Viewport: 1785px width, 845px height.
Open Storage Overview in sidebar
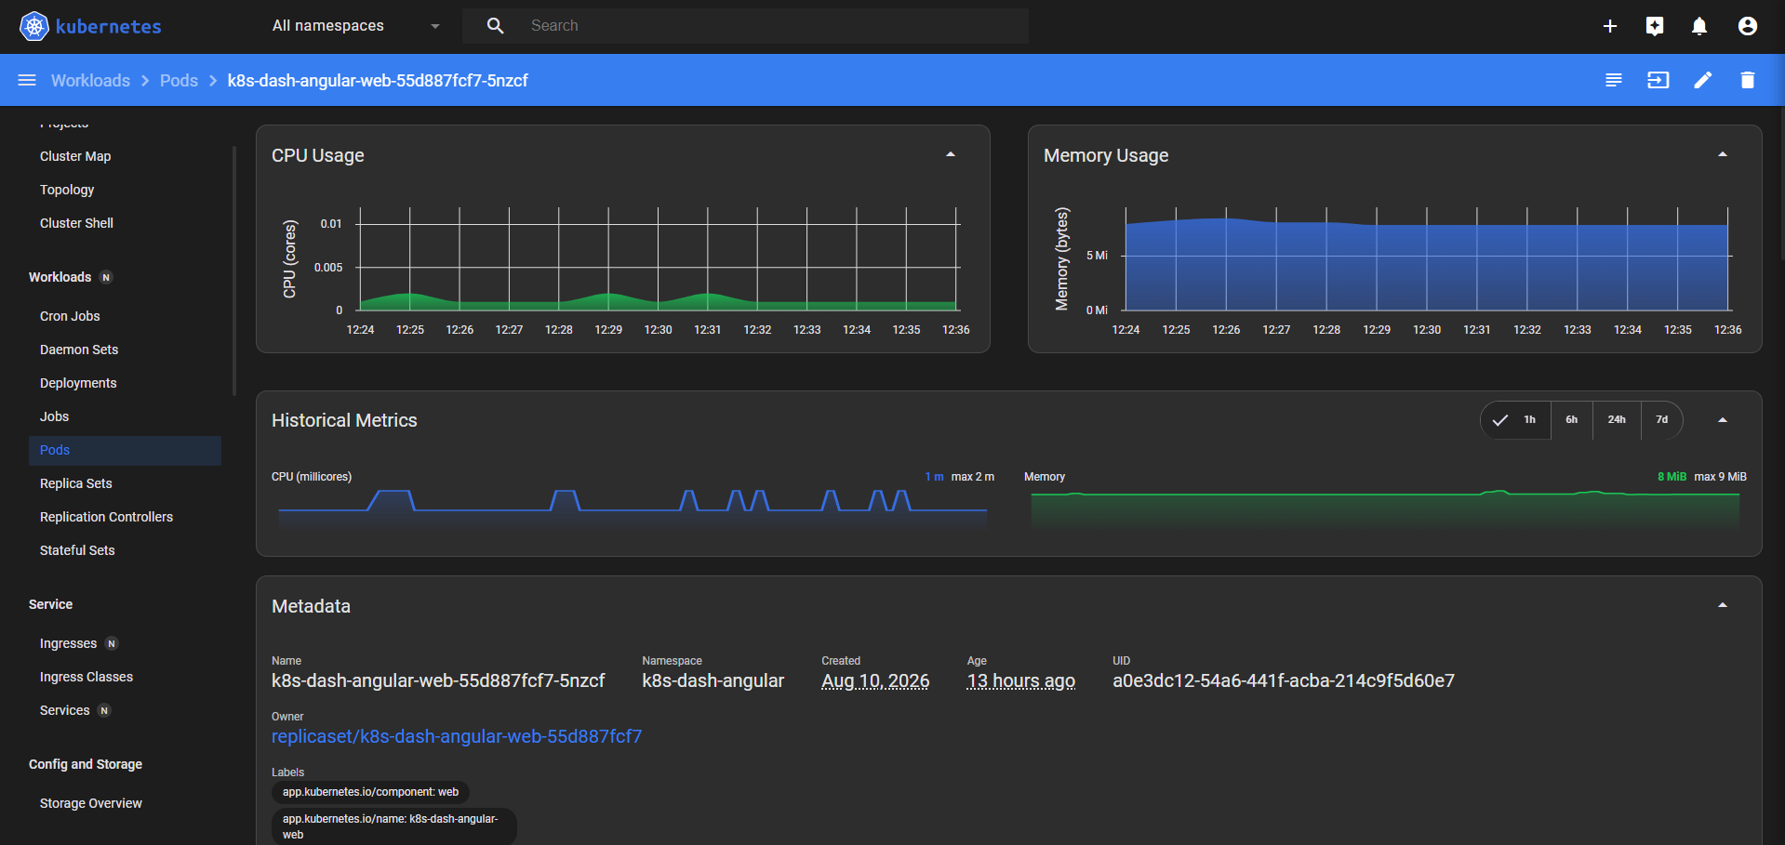[91, 803]
